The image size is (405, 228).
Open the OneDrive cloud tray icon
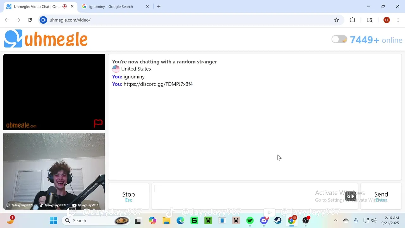[x=346, y=220]
